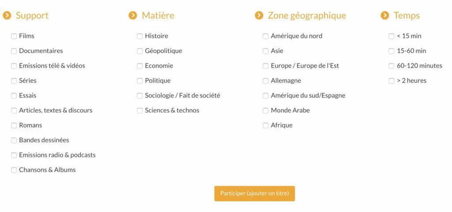Select the Monde Arabe checkbox

(x=266, y=111)
